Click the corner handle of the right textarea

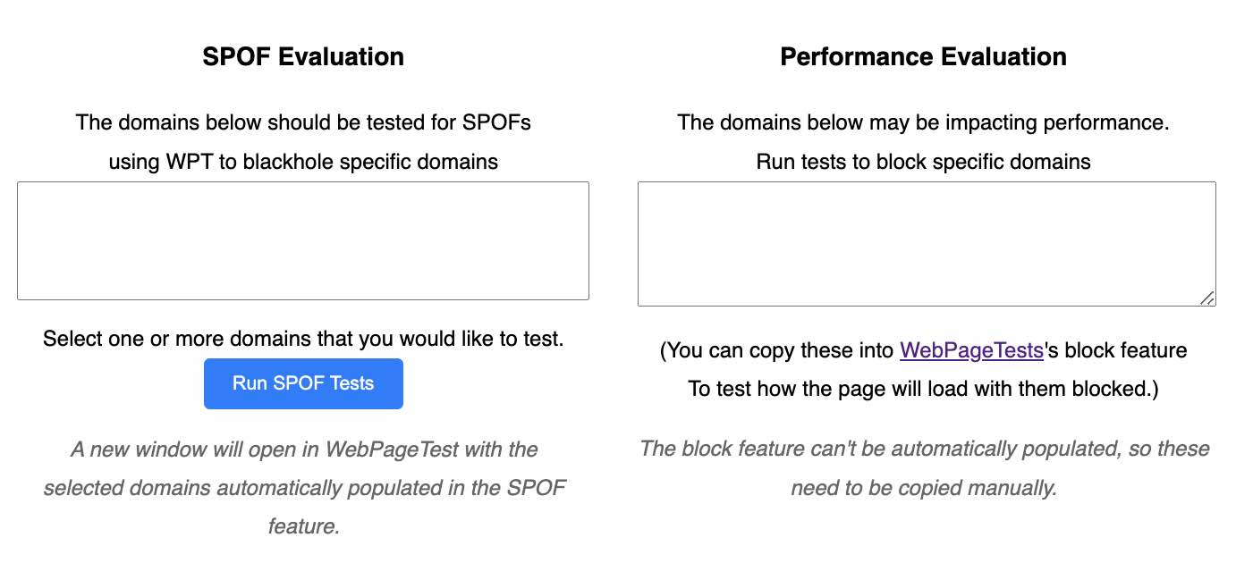tap(1210, 298)
